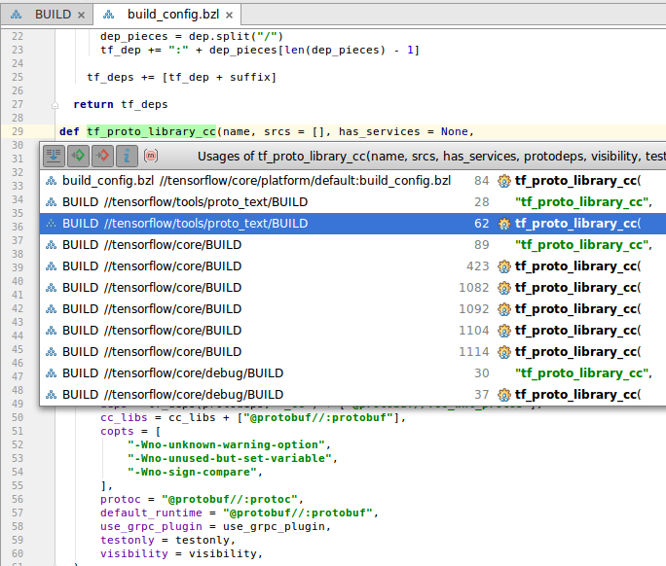Switch to the BUILD editor tab
Viewport: 666px width, 566px height.
(47, 15)
